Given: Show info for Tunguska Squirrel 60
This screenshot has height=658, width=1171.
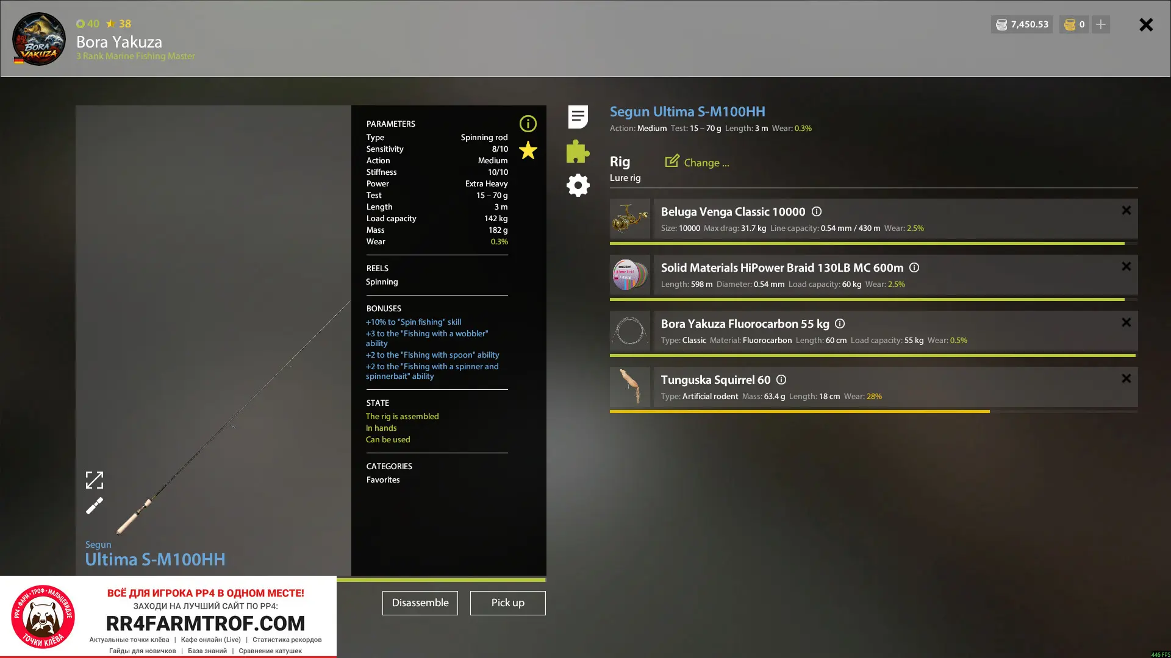Looking at the screenshot, I should tap(781, 380).
